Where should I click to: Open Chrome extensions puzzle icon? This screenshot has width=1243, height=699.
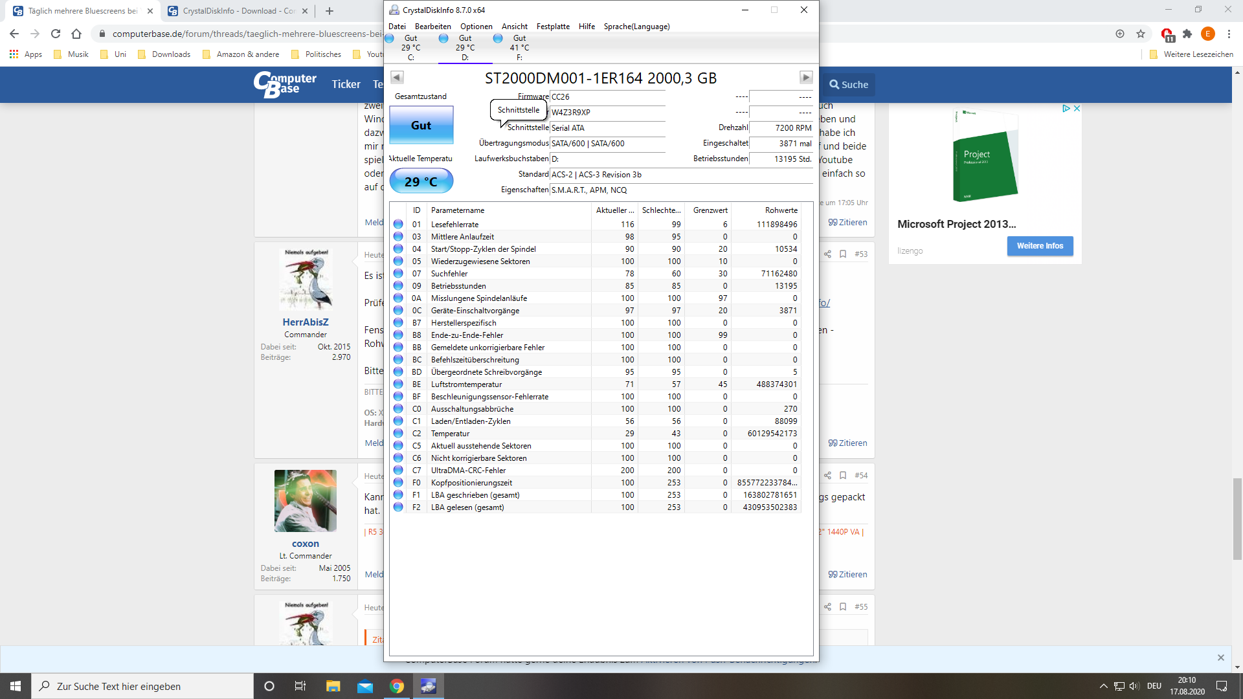click(x=1187, y=34)
